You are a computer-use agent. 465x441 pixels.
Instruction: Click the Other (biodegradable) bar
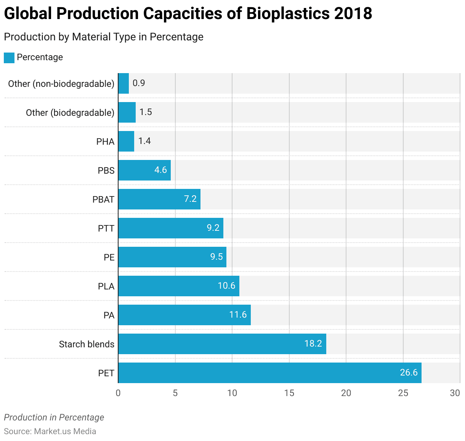click(x=127, y=112)
